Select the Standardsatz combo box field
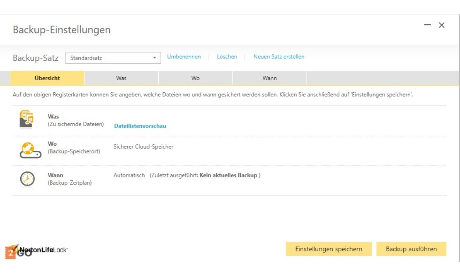 pyautogui.click(x=109, y=58)
